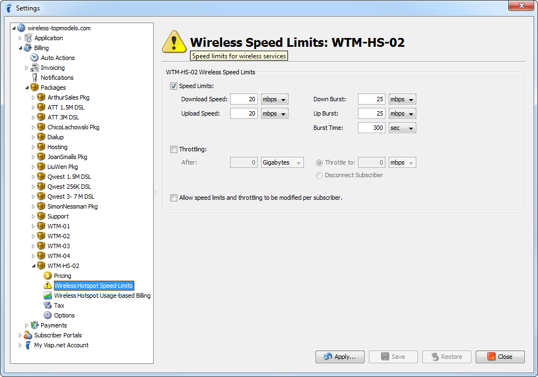The height and width of the screenshot is (377, 538).
Task: Click the Burst Time value field
Action: [372, 128]
